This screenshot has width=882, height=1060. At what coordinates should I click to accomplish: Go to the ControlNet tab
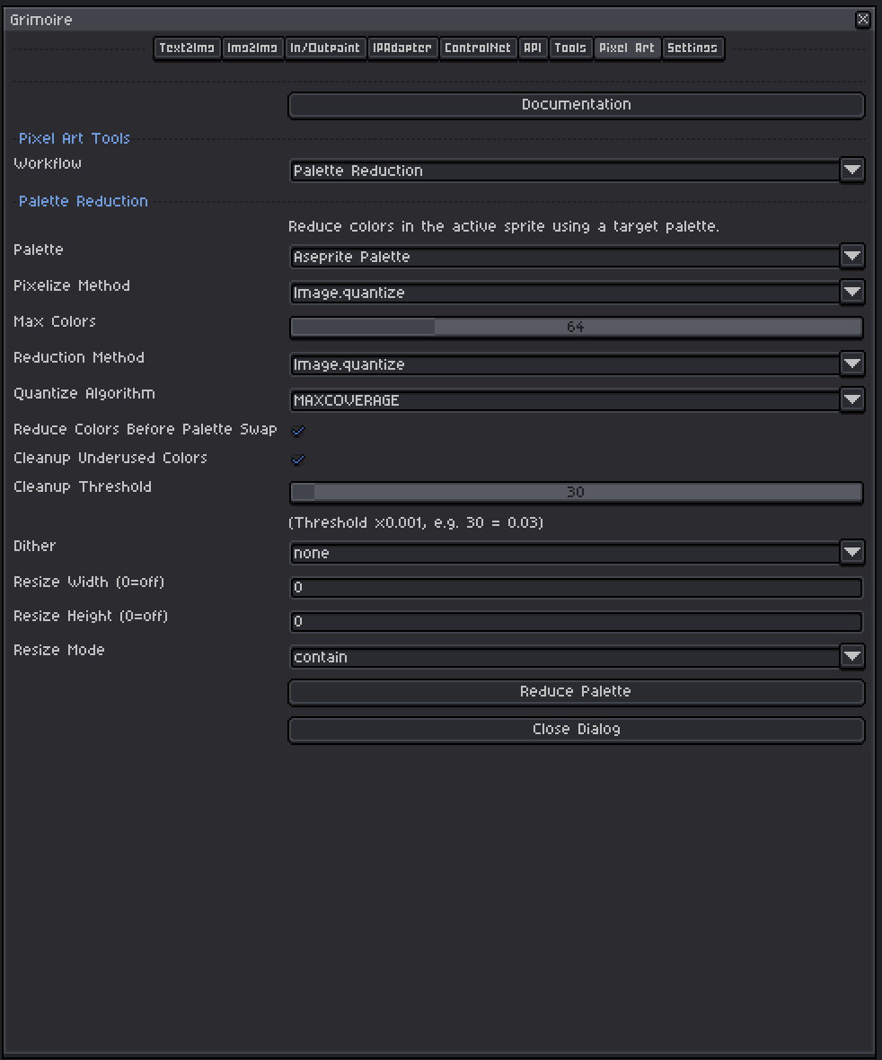[x=478, y=48]
